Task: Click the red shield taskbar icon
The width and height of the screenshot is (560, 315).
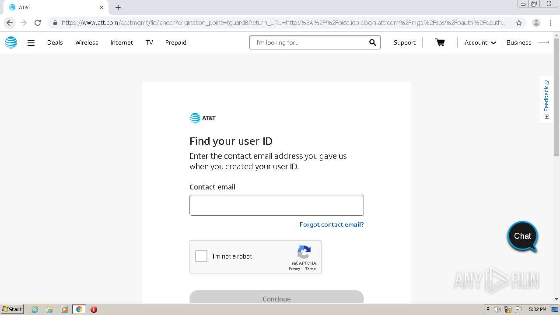Action: point(94,309)
